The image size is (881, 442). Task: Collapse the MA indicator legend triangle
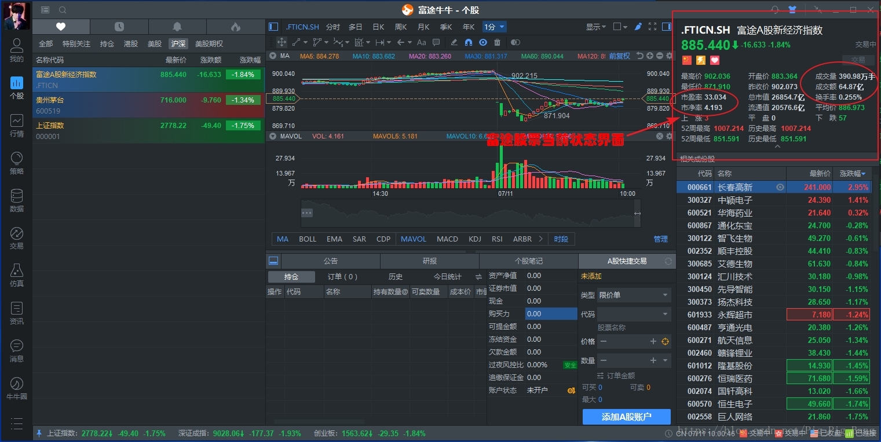273,56
